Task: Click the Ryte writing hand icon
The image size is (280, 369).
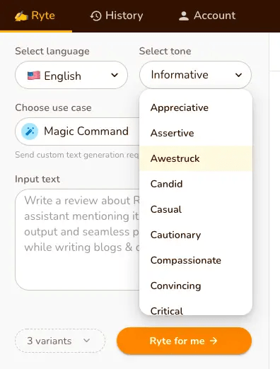Action: tap(21, 16)
